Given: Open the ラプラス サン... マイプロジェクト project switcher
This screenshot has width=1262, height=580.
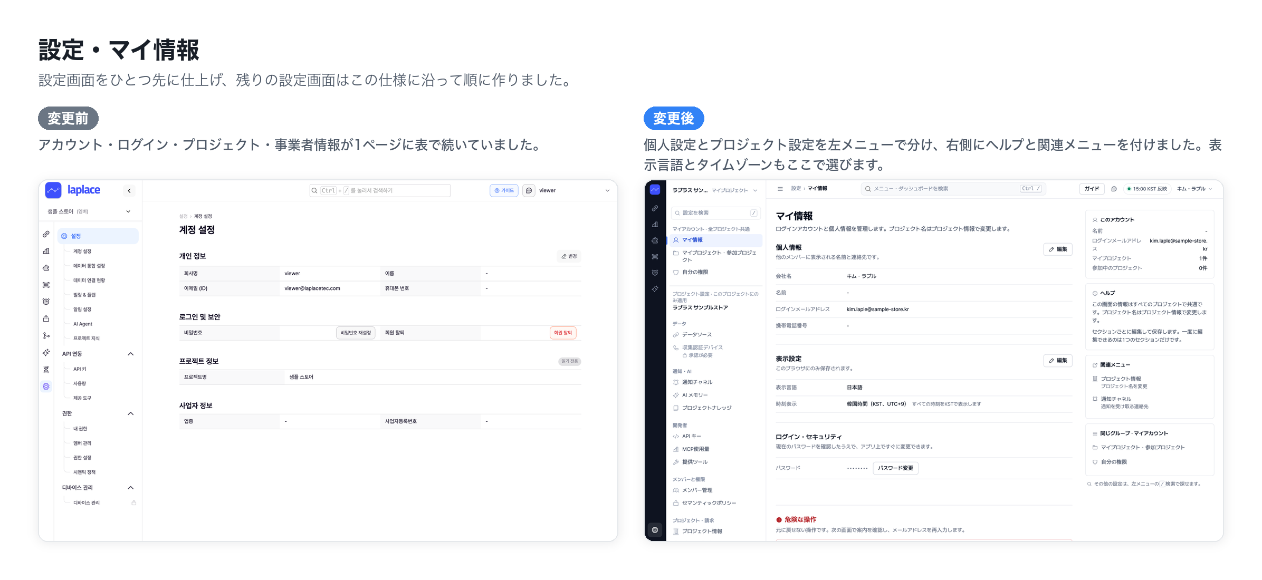Looking at the screenshot, I should 715,190.
